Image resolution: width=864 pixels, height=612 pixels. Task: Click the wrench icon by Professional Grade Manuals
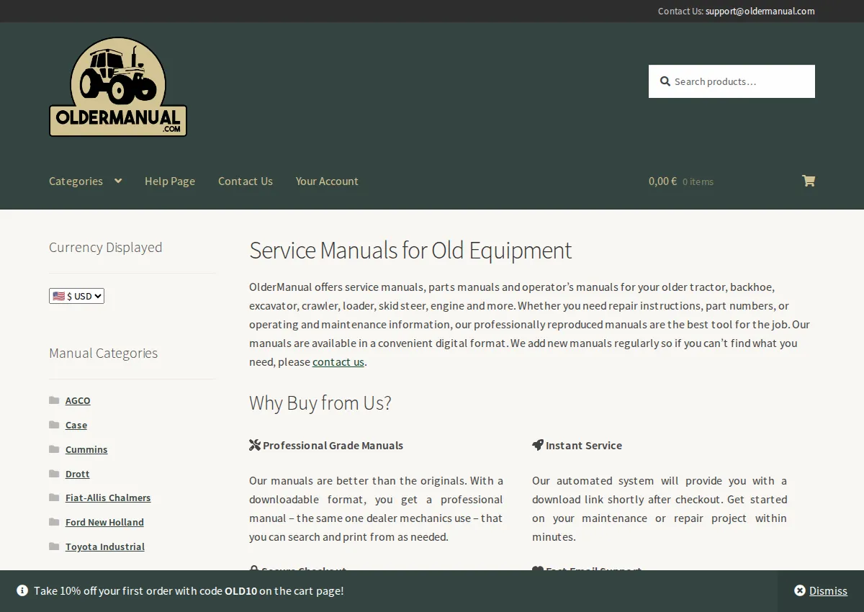click(x=255, y=445)
